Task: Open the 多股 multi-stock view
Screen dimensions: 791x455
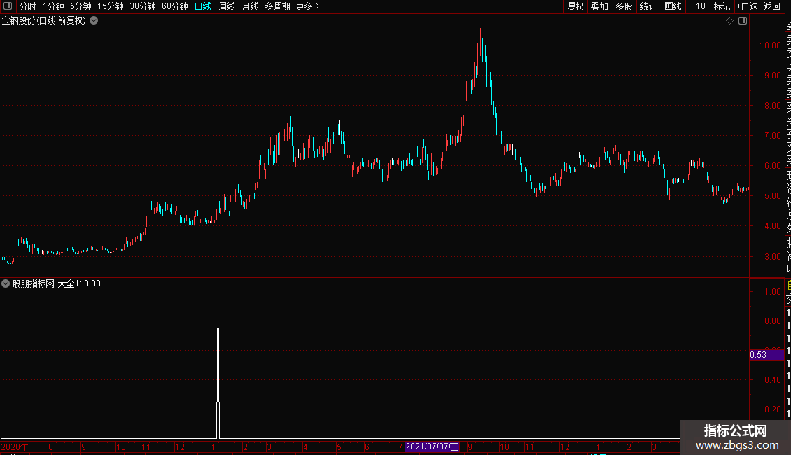Action: (x=624, y=6)
